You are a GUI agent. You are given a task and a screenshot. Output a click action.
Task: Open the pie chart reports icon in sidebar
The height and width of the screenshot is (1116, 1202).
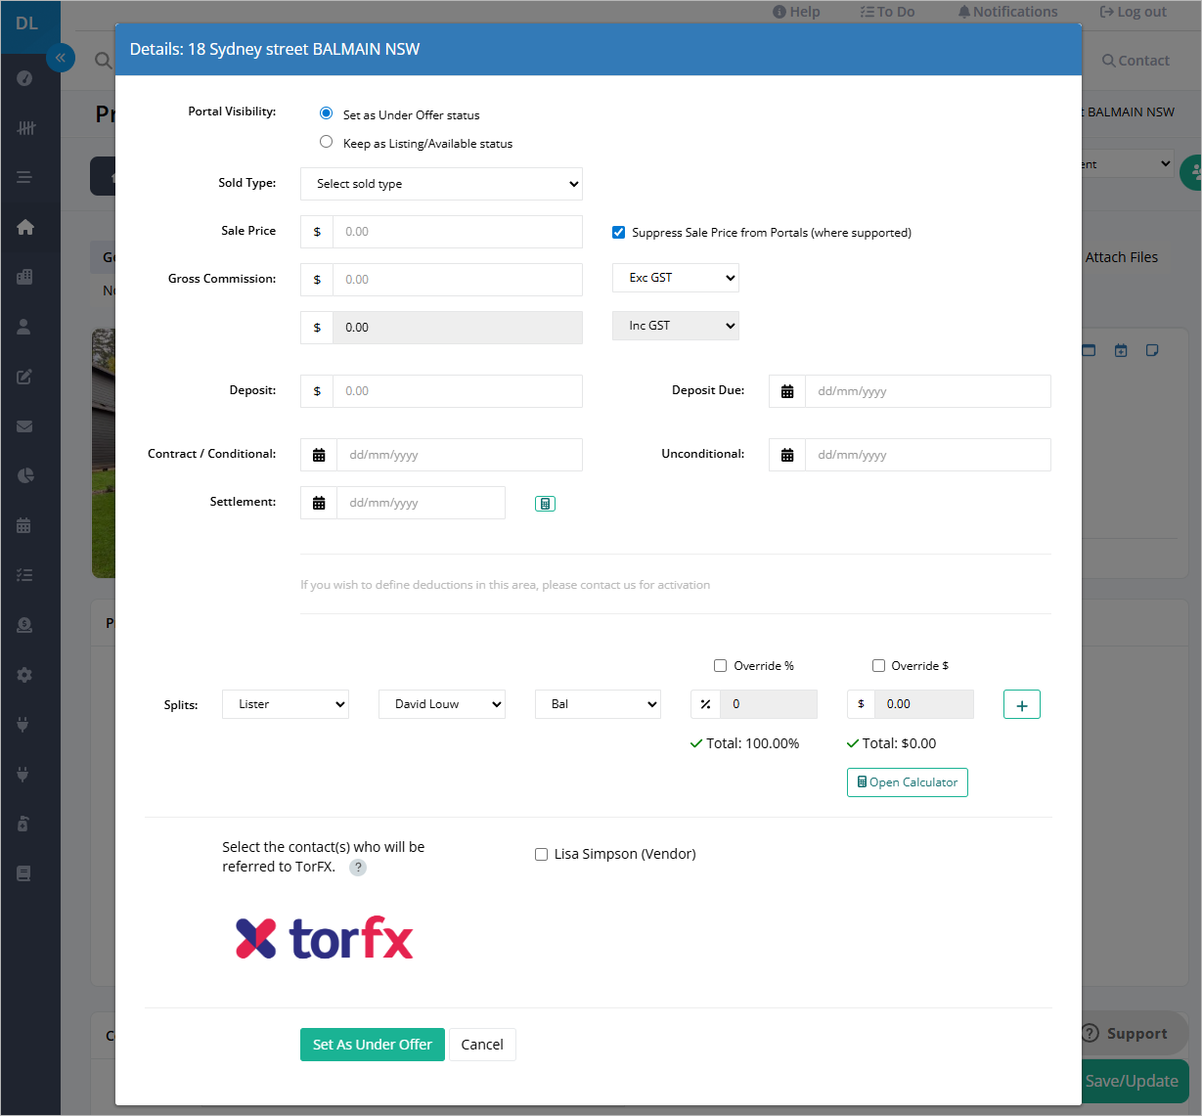tap(25, 476)
